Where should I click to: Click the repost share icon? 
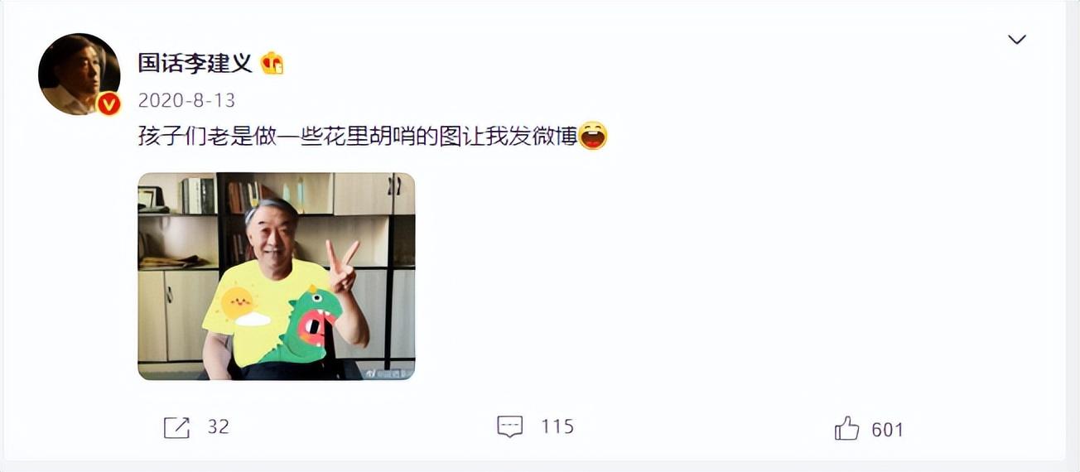(177, 427)
